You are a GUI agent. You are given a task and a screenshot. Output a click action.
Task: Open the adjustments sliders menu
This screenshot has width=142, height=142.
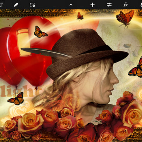point(109,5)
